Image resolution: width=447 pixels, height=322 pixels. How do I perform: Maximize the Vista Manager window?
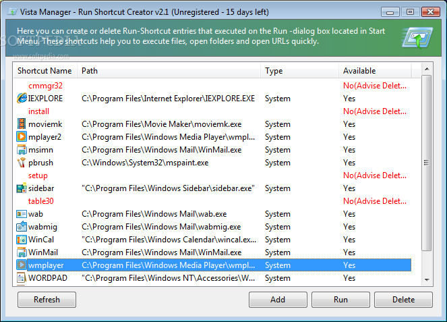point(410,12)
